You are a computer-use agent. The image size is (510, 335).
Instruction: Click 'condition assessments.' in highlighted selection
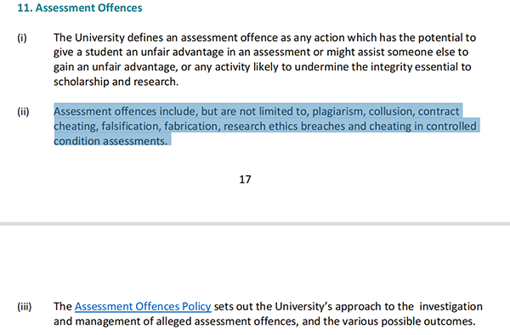[110, 141]
